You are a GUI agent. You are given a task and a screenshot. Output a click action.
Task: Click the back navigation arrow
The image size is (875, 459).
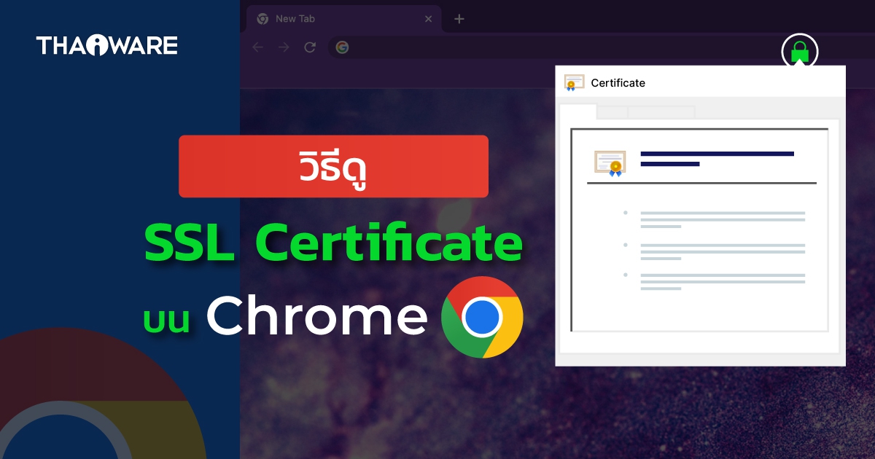(257, 47)
